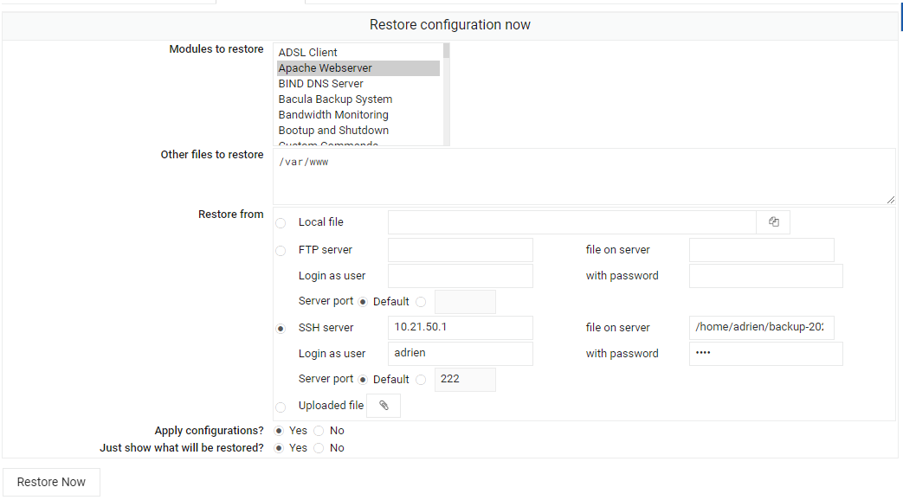Focus the SSH server address field
Image resolution: width=903 pixels, height=500 pixels.
pyautogui.click(x=460, y=328)
